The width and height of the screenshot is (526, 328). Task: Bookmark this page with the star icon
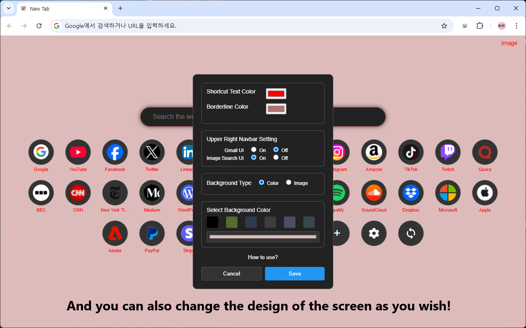click(x=444, y=26)
